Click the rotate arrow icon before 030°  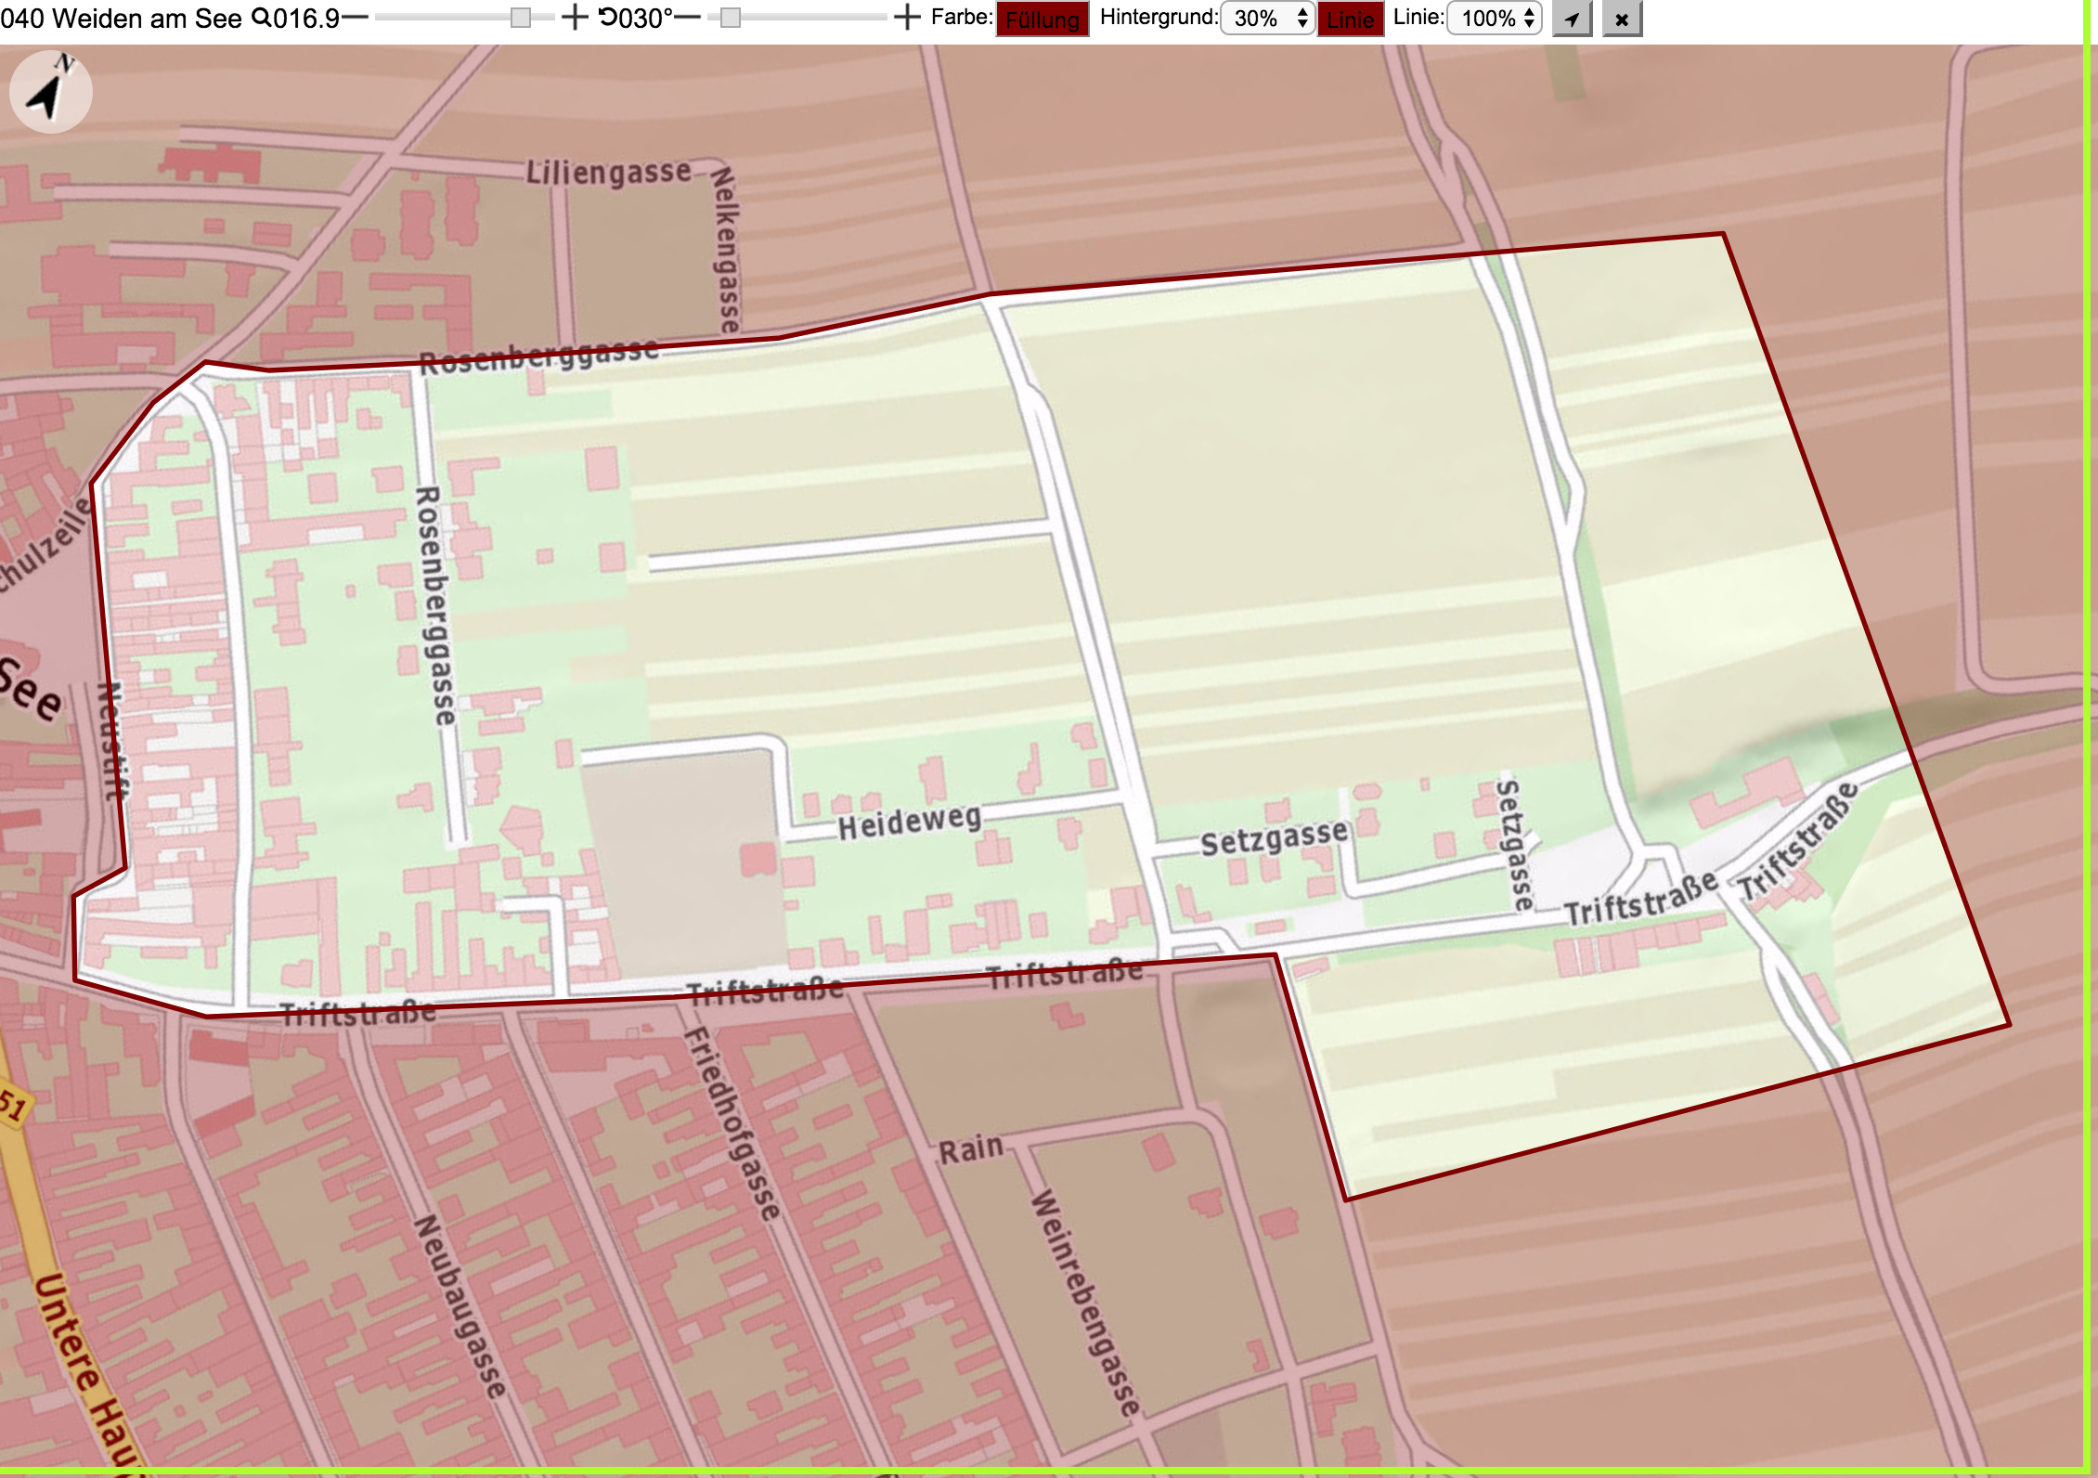608,18
